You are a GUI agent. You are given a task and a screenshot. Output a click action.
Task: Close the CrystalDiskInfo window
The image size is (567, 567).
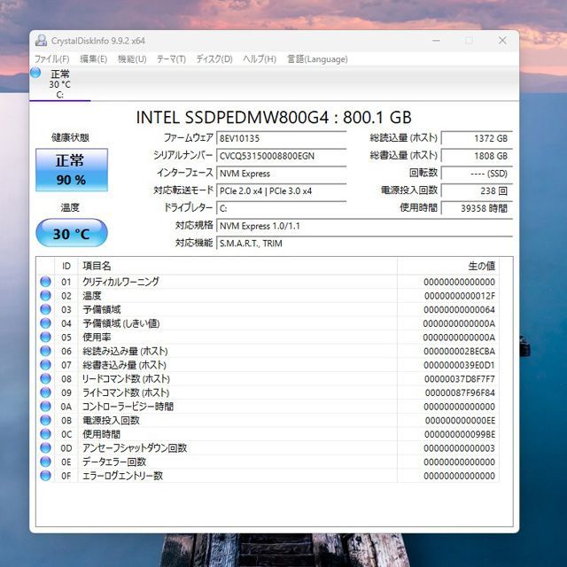point(502,40)
